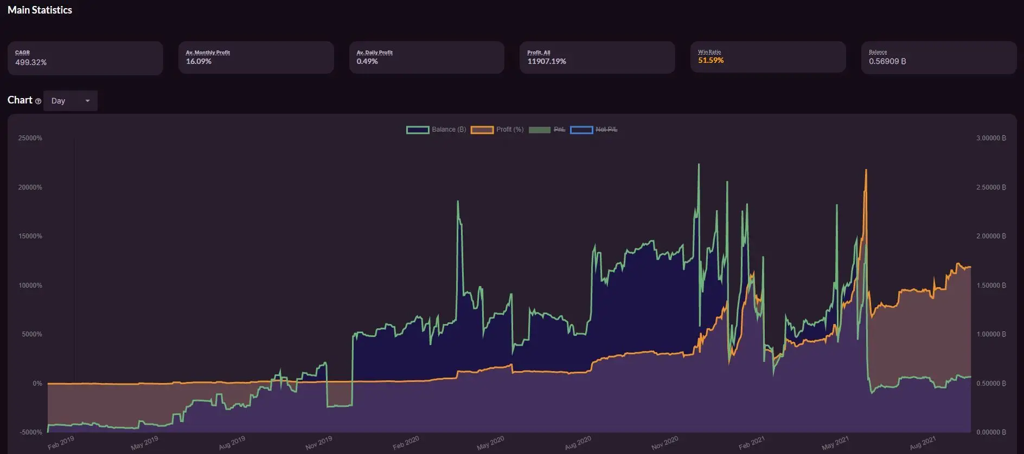Click the Profit, All statistic label

(539, 53)
